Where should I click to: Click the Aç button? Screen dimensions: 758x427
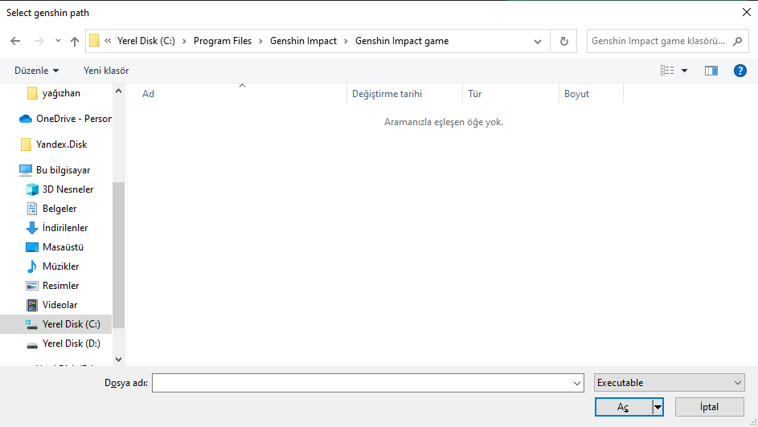click(624, 407)
